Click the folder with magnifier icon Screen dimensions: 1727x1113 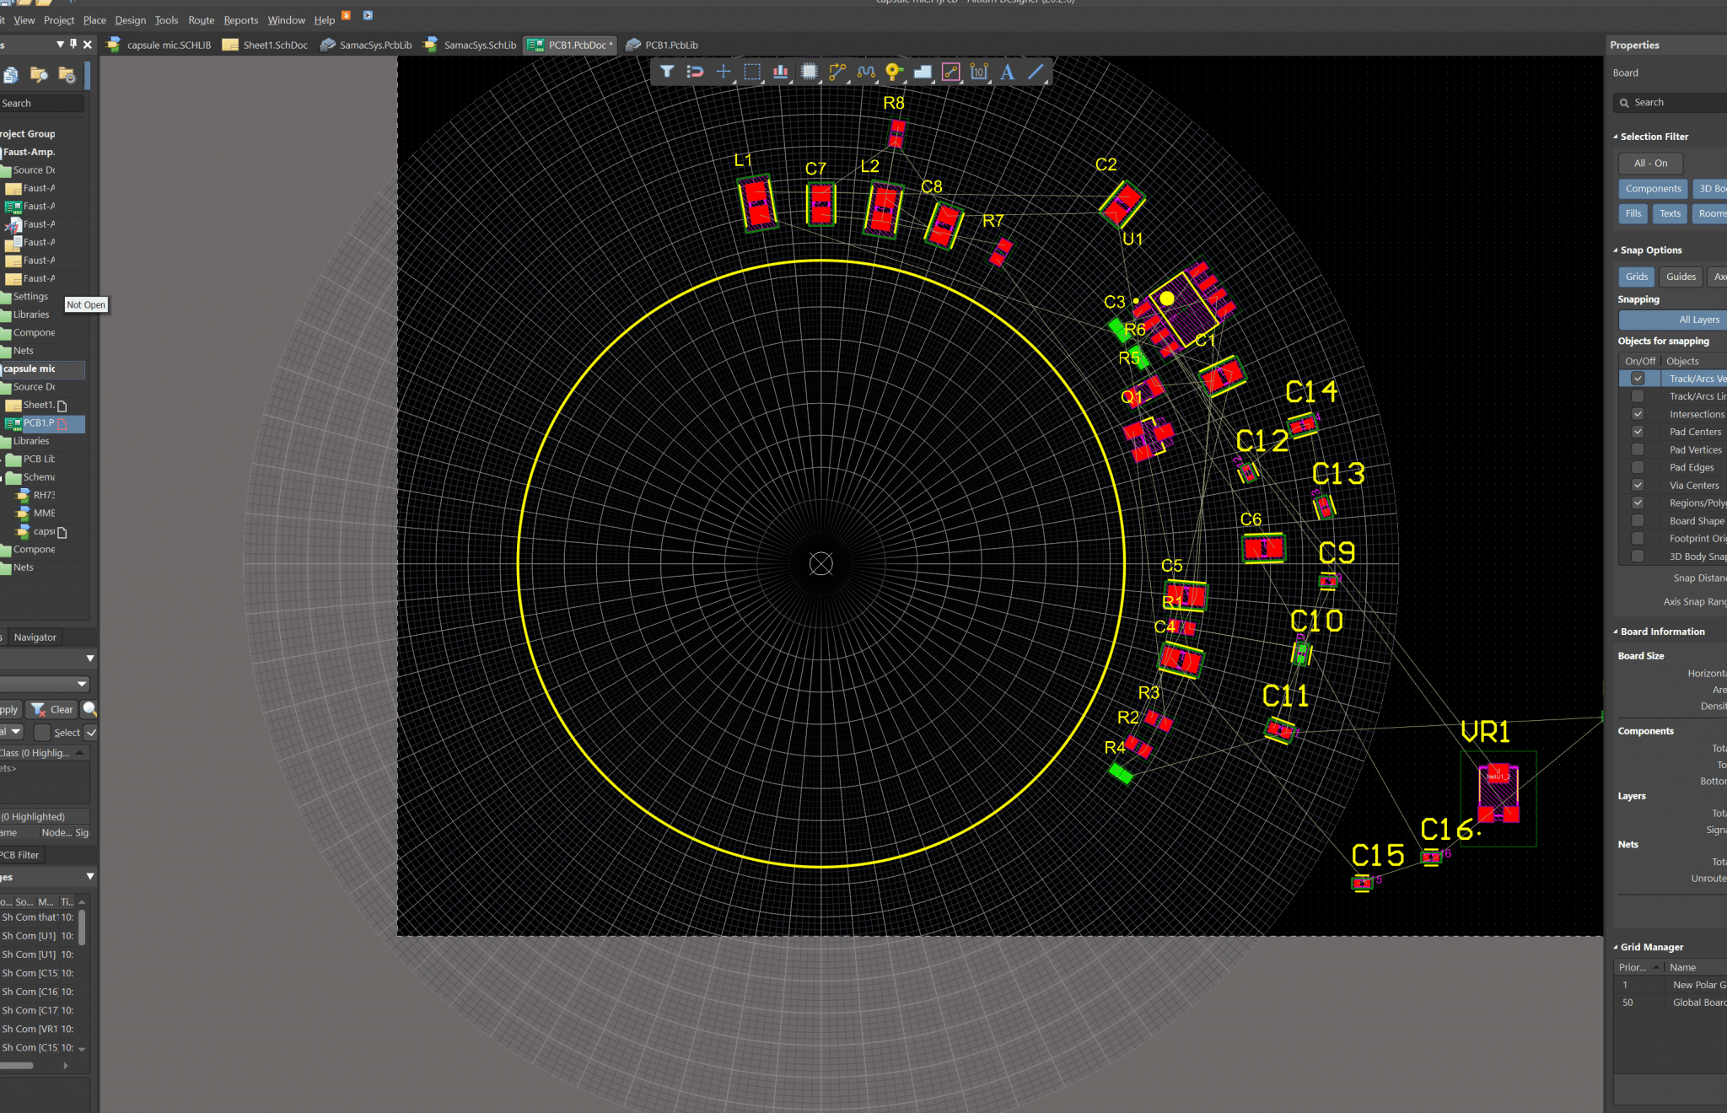tap(39, 75)
